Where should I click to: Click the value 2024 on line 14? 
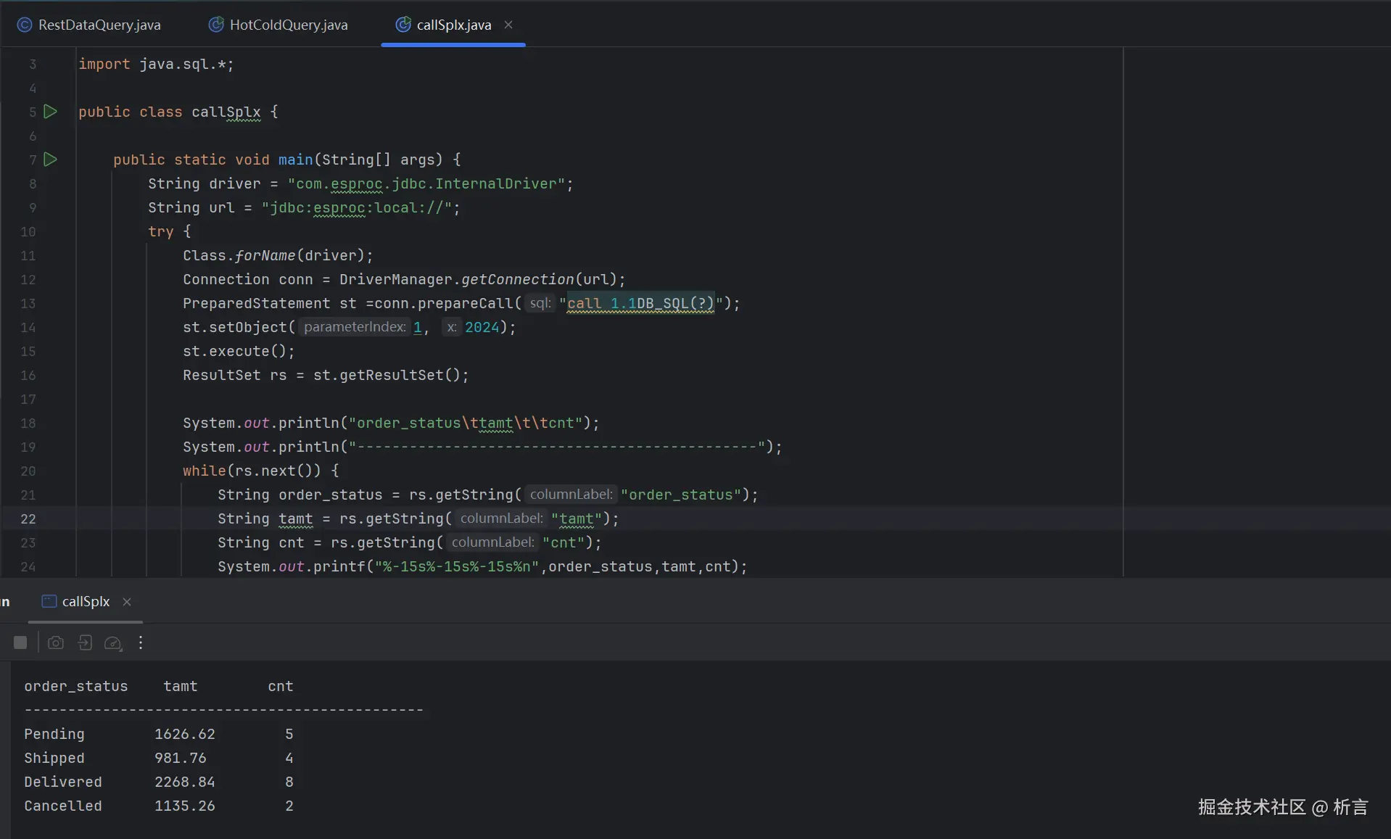482,327
